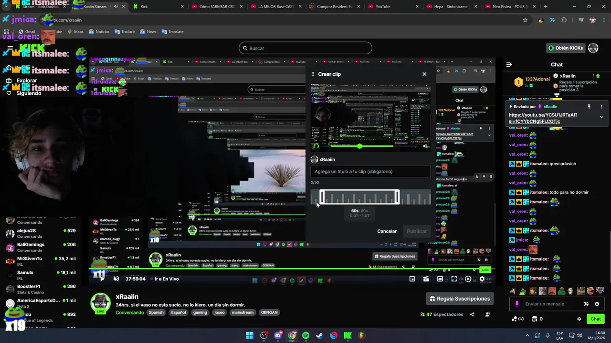This screenshot has height=343, width=611.
Task: Open the chat shop icon
Action: pyautogui.click(x=535, y=319)
